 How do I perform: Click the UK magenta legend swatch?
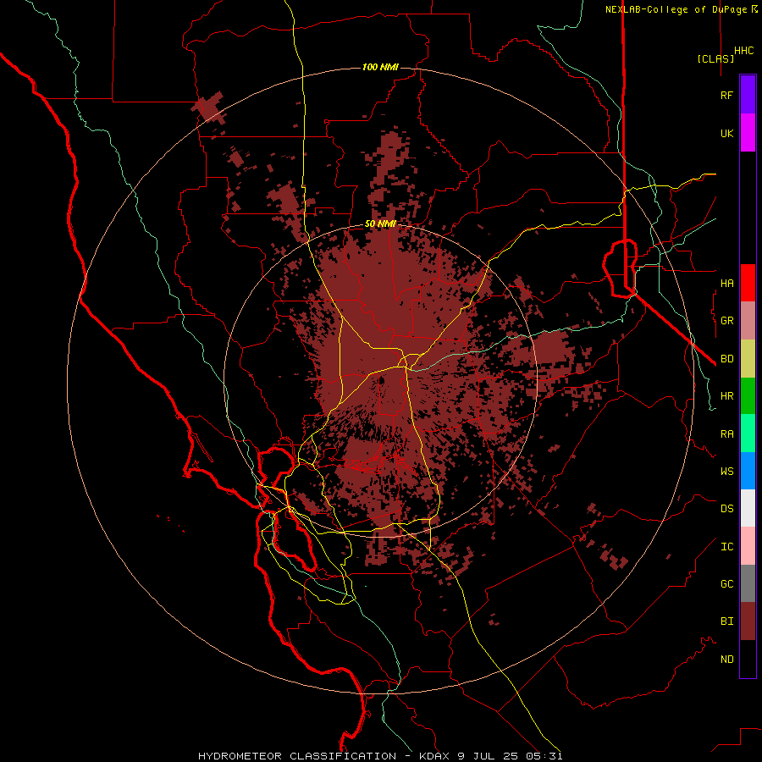748,133
